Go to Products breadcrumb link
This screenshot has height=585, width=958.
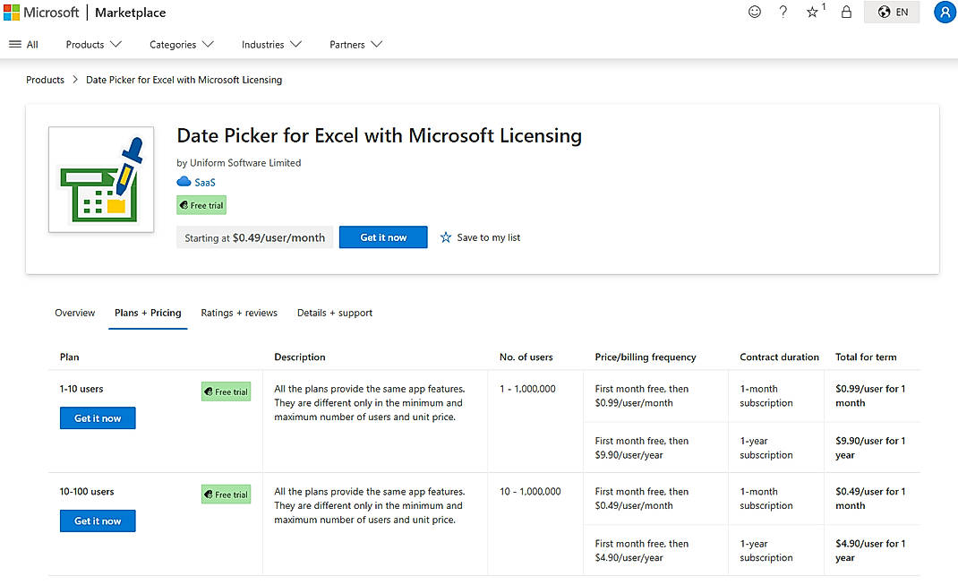pos(45,80)
